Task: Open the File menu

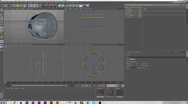Action: tap(2, 2)
